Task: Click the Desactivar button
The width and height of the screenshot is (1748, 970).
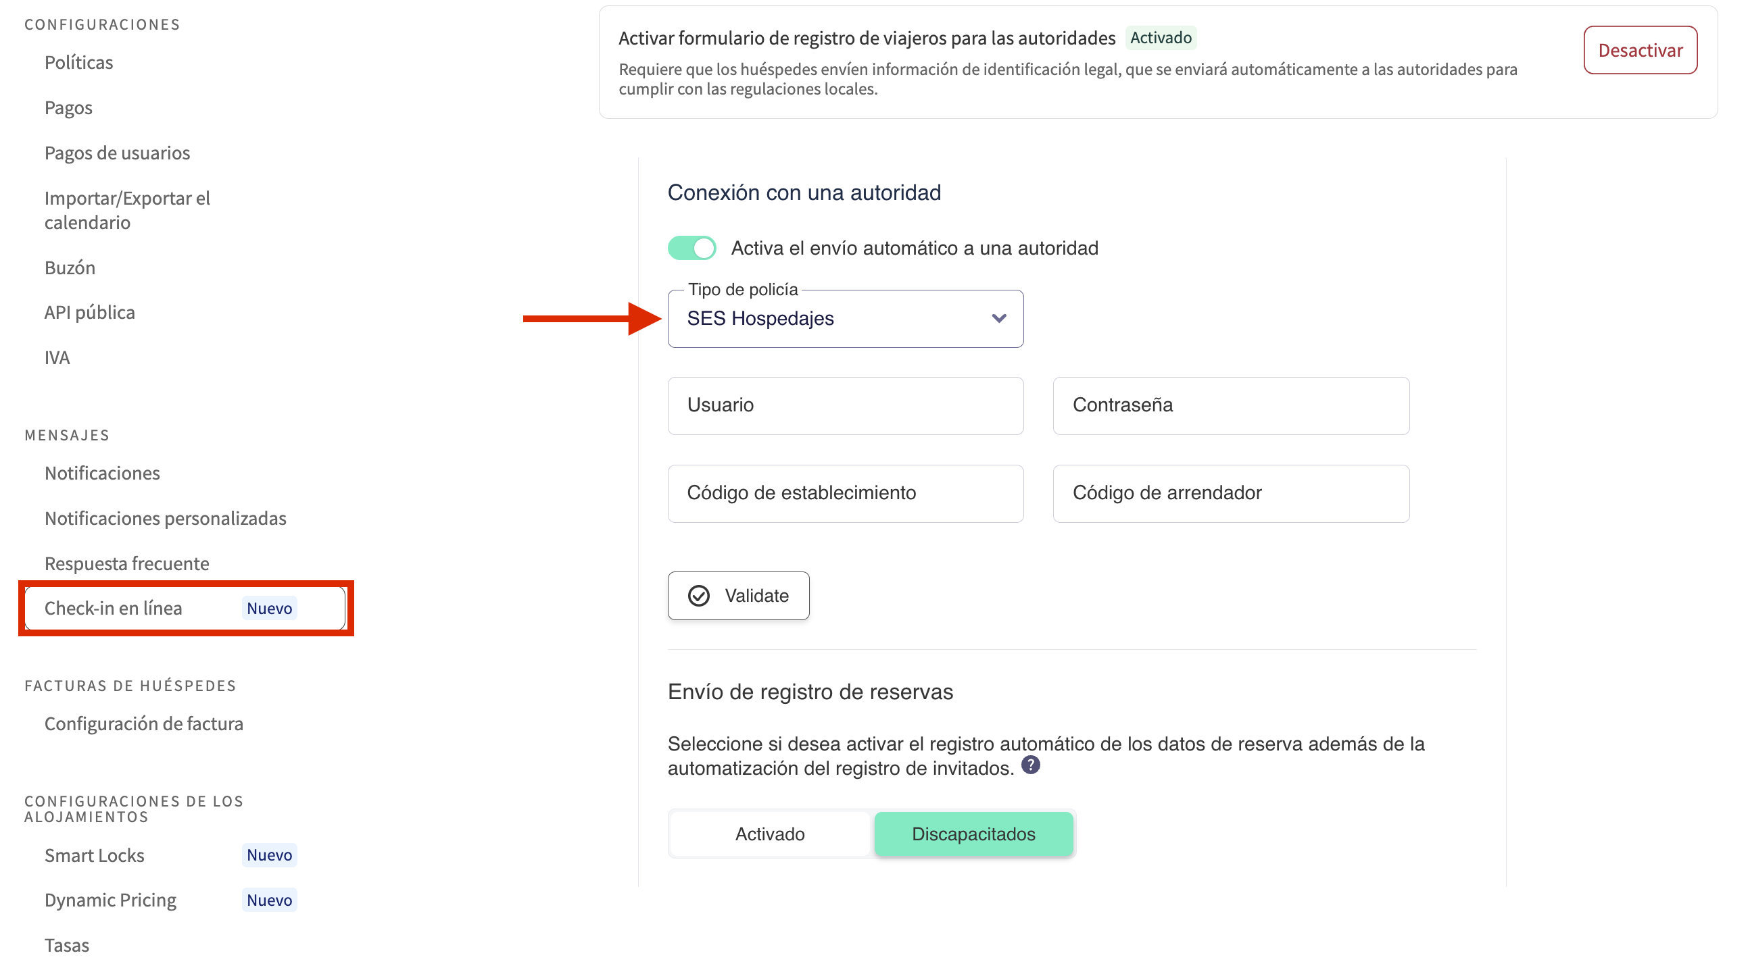Action: click(1640, 50)
